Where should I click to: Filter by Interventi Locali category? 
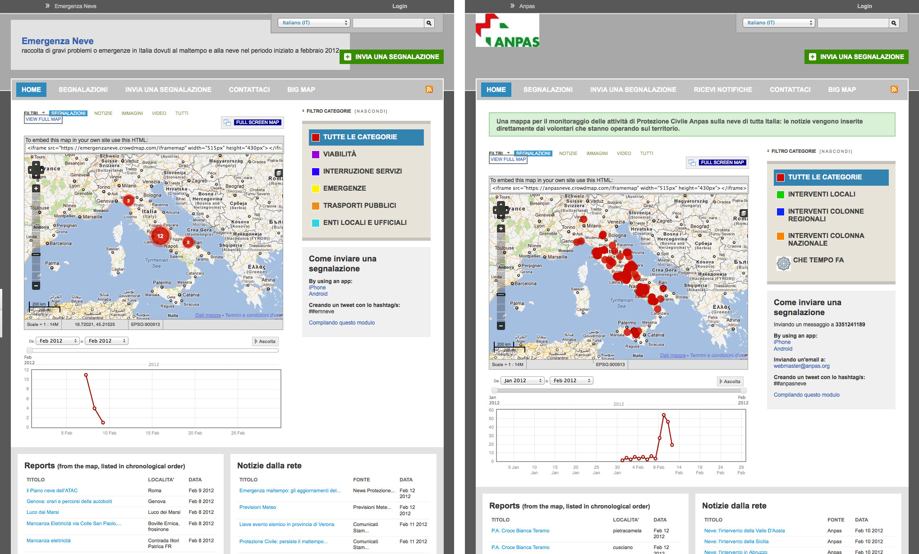pyautogui.click(x=821, y=194)
